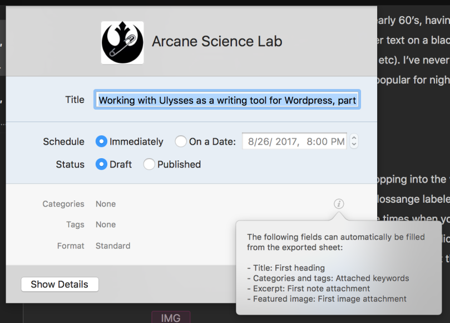Click into the Title text field
Viewport: 450px width, 323px height.
click(x=227, y=100)
